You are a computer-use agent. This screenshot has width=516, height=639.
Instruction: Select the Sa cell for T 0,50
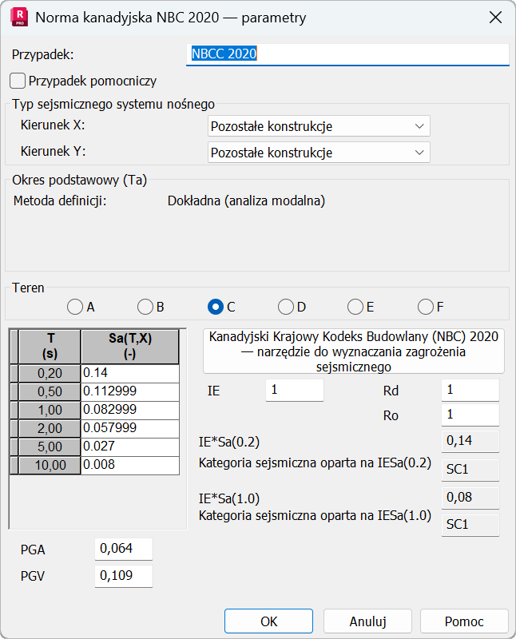point(130,391)
